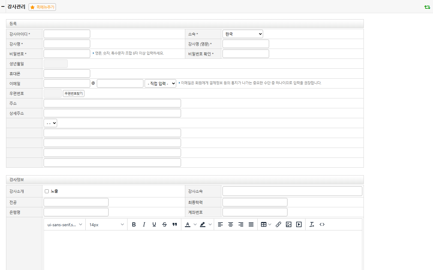Open the 소속 dropdown showing 한국
Screen dimensions: 433x270
point(243,34)
